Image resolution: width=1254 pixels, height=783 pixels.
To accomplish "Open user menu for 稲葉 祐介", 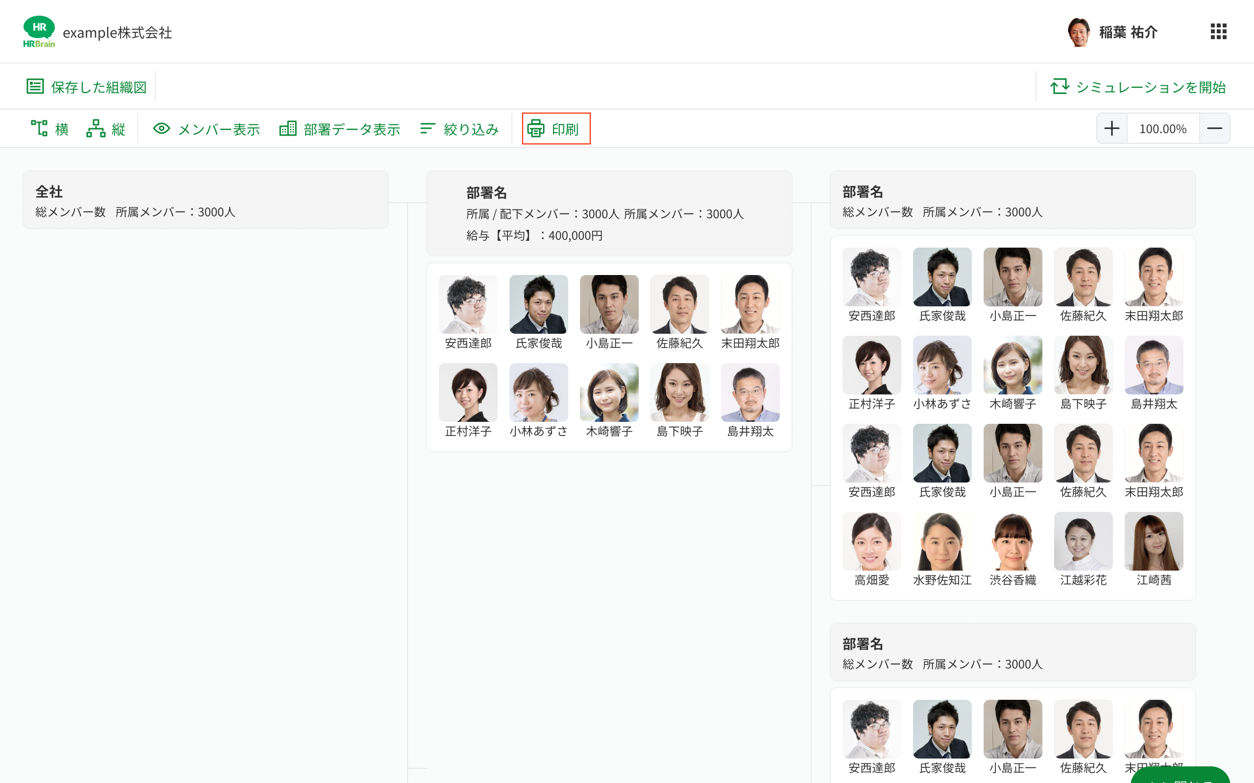I will 1128,32.
